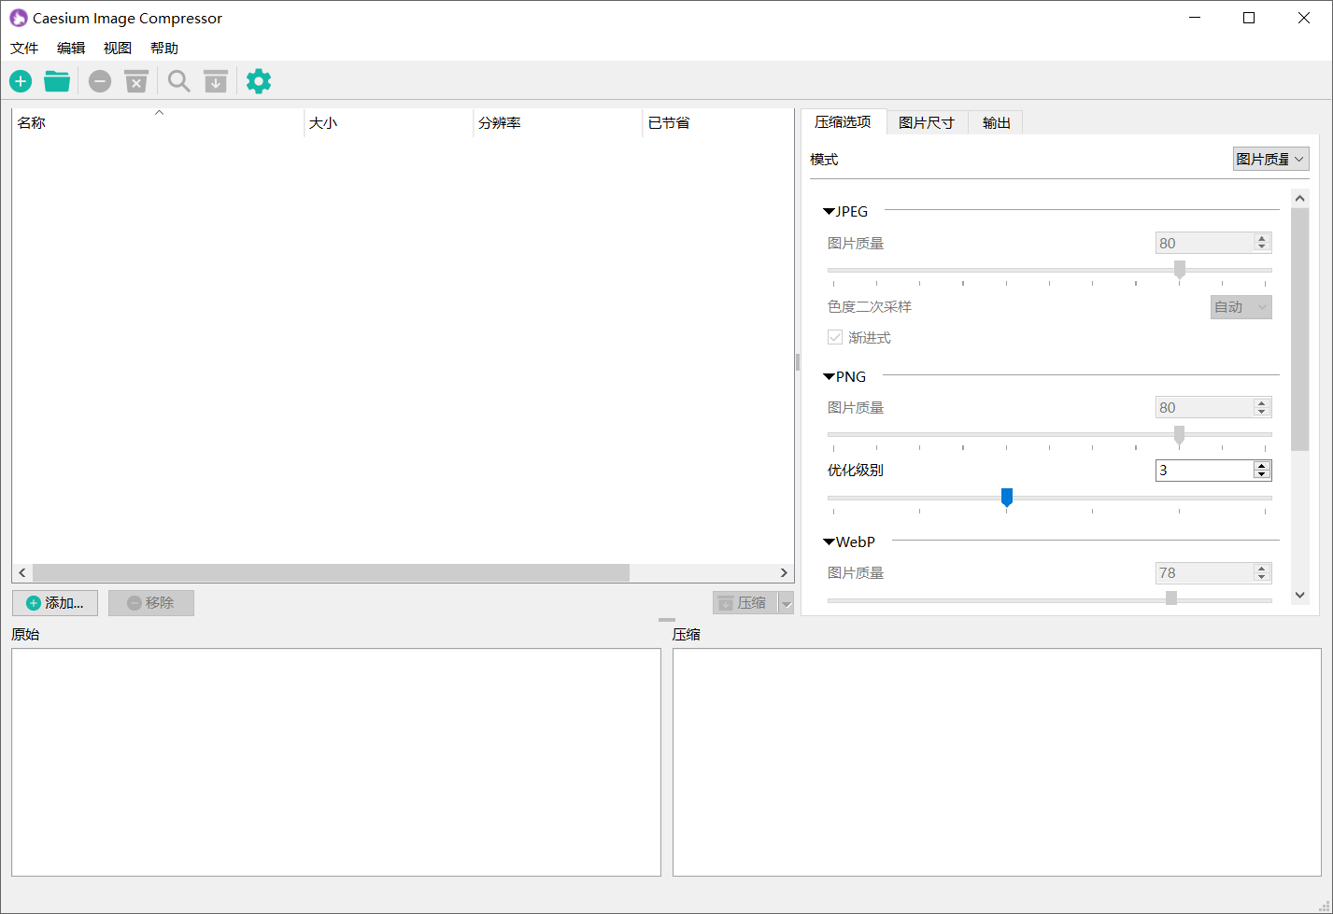Open a folder using the folder toolbar icon
Image resolution: width=1333 pixels, height=914 pixels.
tap(57, 81)
